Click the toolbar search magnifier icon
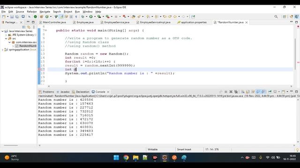Viewport: 300px width, 168px height. 276,17
